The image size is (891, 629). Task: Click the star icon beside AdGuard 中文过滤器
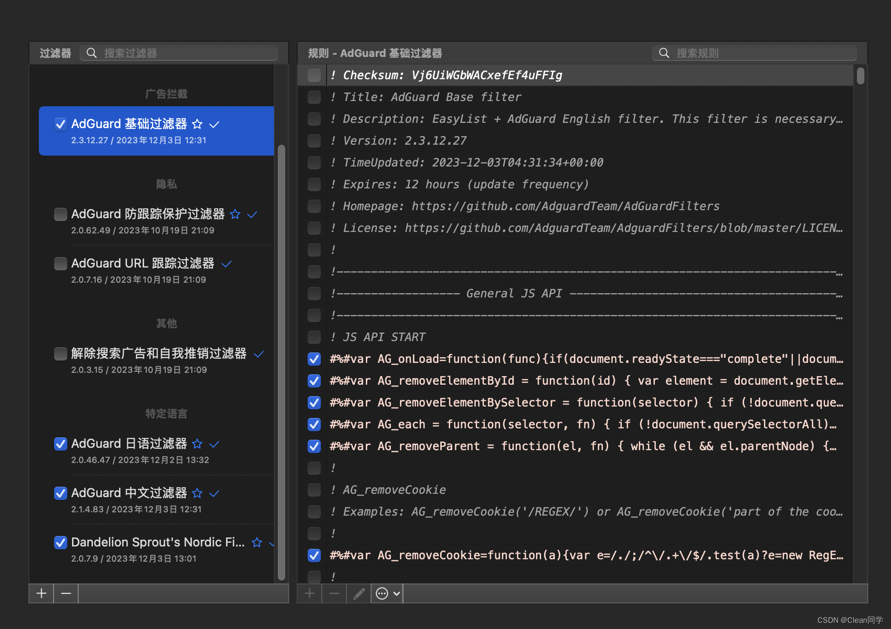(x=197, y=493)
